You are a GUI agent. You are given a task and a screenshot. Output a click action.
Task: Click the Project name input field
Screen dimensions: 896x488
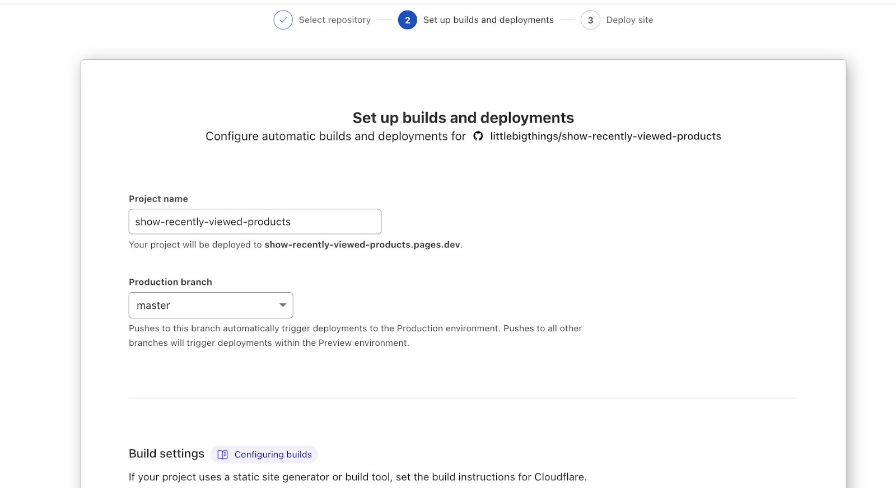point(255,222)
